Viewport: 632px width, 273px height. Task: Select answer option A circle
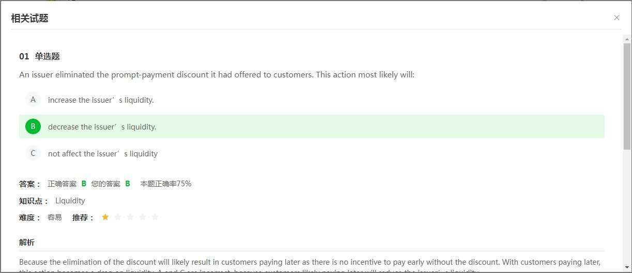pyautogui.click(x=33, y=100)
